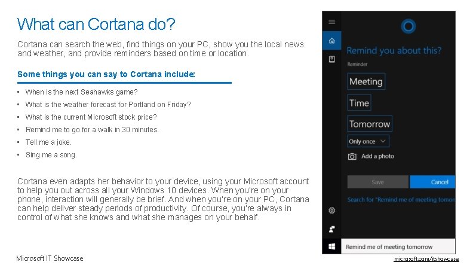Click the camera icon beside Add a photo
Viewport: 473px width, 268px height.
pos(352,156)
